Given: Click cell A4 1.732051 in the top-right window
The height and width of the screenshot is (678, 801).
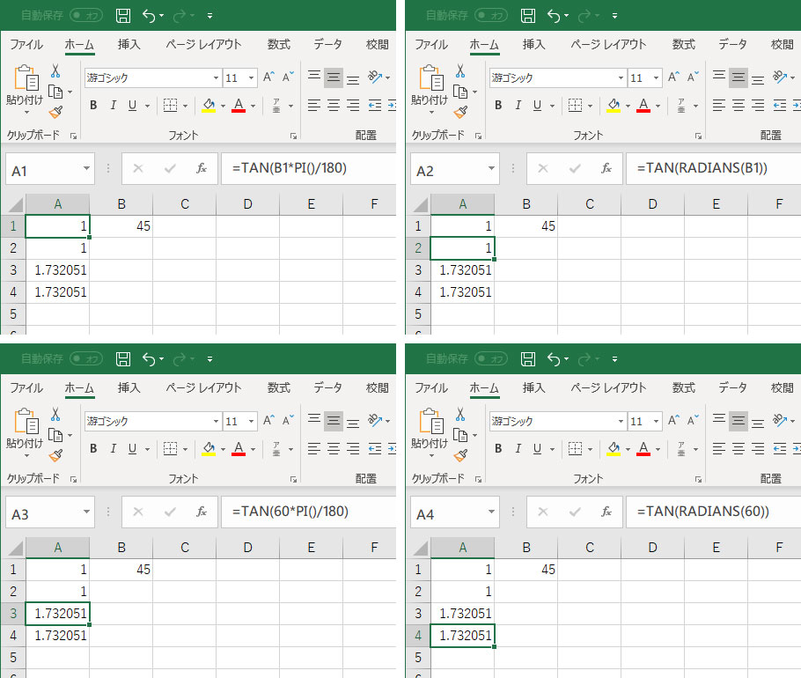Looking at the screenshot, I should pos(462,292).
